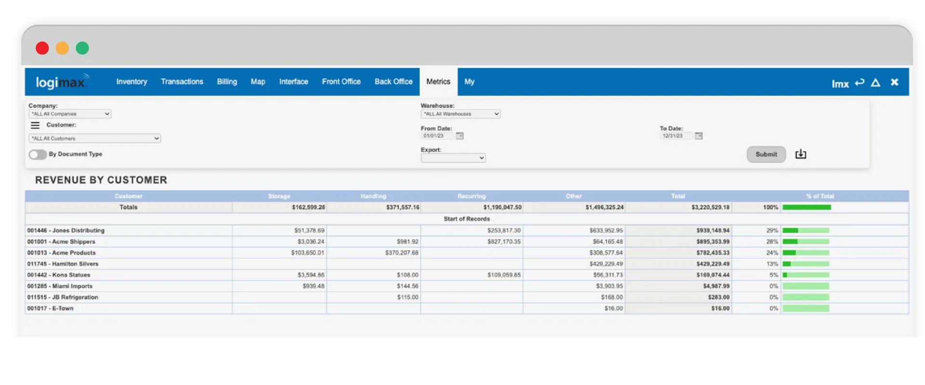
Task: Select row 001285 - Miami Imports
Action: click(x=467, y=286)
